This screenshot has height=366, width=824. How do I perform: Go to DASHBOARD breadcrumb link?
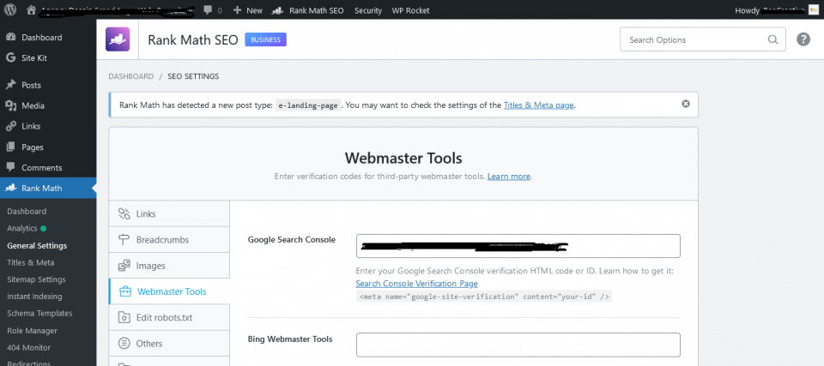click(130, 76)
